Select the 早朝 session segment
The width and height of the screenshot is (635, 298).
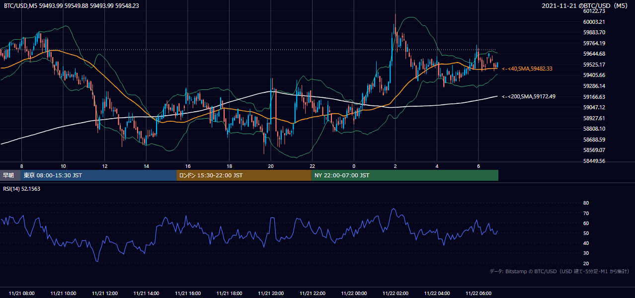10,175
